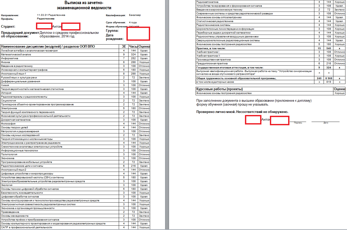The width and height of the screenshot is (347, 230).
Task: Click the total hours value "8 968"
Action: click(x=329, y=78)
